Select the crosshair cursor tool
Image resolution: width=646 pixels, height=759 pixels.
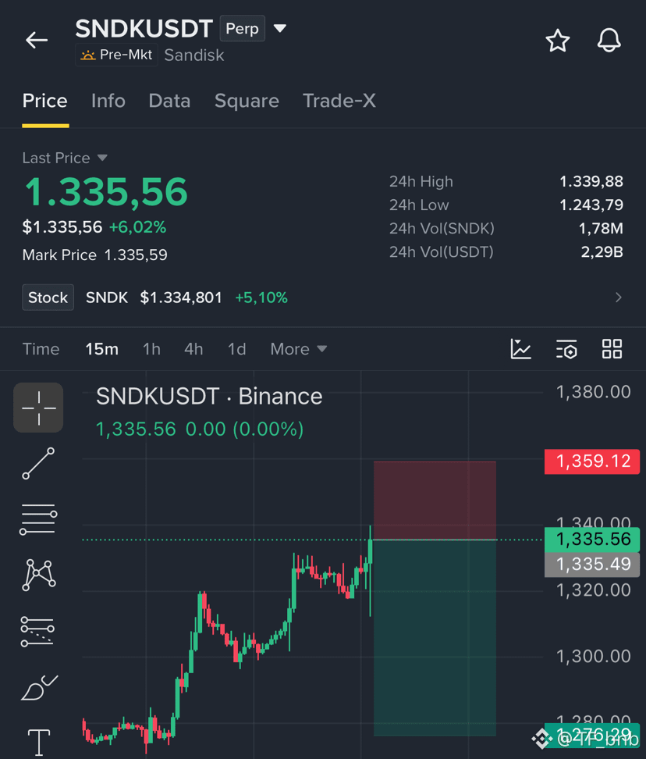(x=39, y=408)
